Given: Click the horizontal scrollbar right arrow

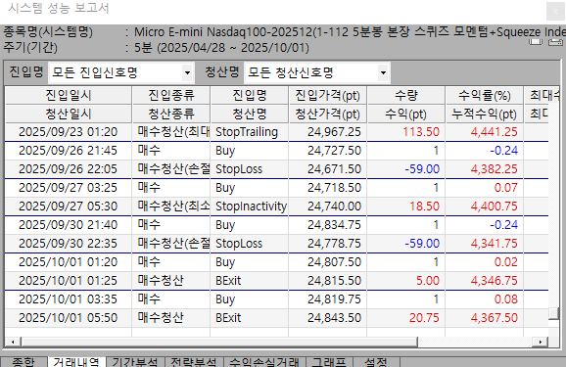Looking at the screenshot, I should (540, 342).
